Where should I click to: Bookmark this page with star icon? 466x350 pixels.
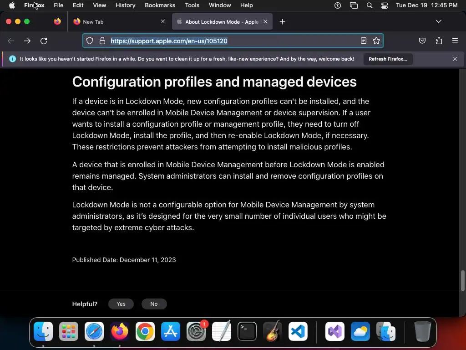click(376, 41)
